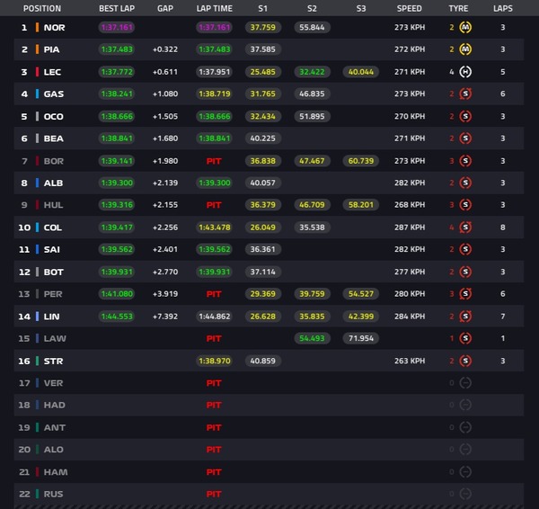Click LEC's lap time 1:37.951
The width and height of the screenshot is (539, 509).
(214, 72)
